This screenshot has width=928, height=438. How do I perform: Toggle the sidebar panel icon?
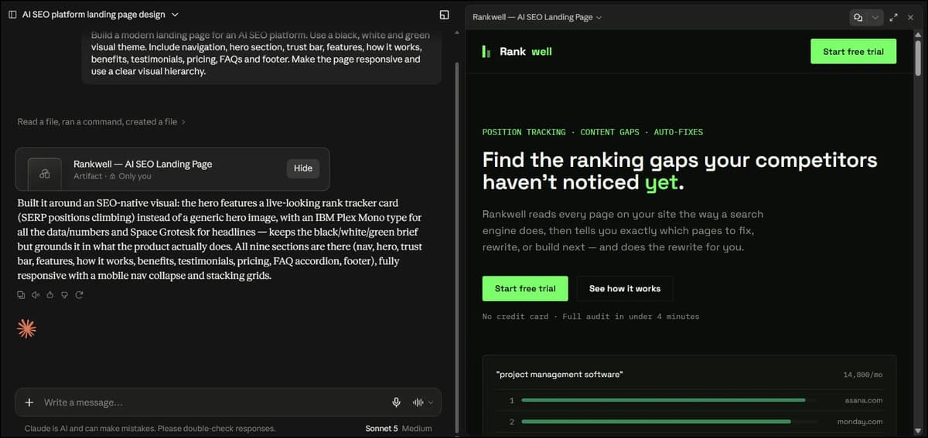click(12, 15)
